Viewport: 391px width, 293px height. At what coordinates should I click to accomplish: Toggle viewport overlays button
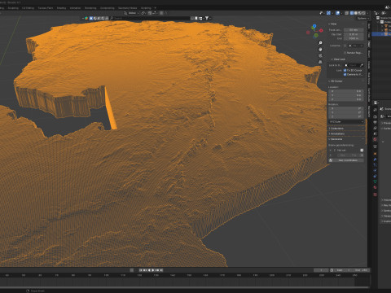coord(337,13)
